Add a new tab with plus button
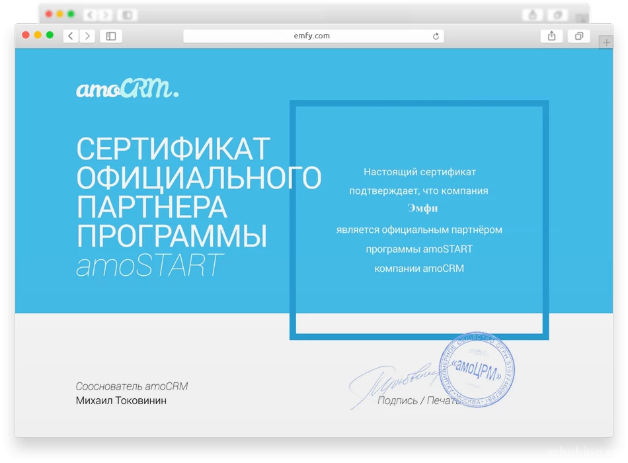Image resolution: width=628 pixels, height=463 pixels. (x=606, y=42)
